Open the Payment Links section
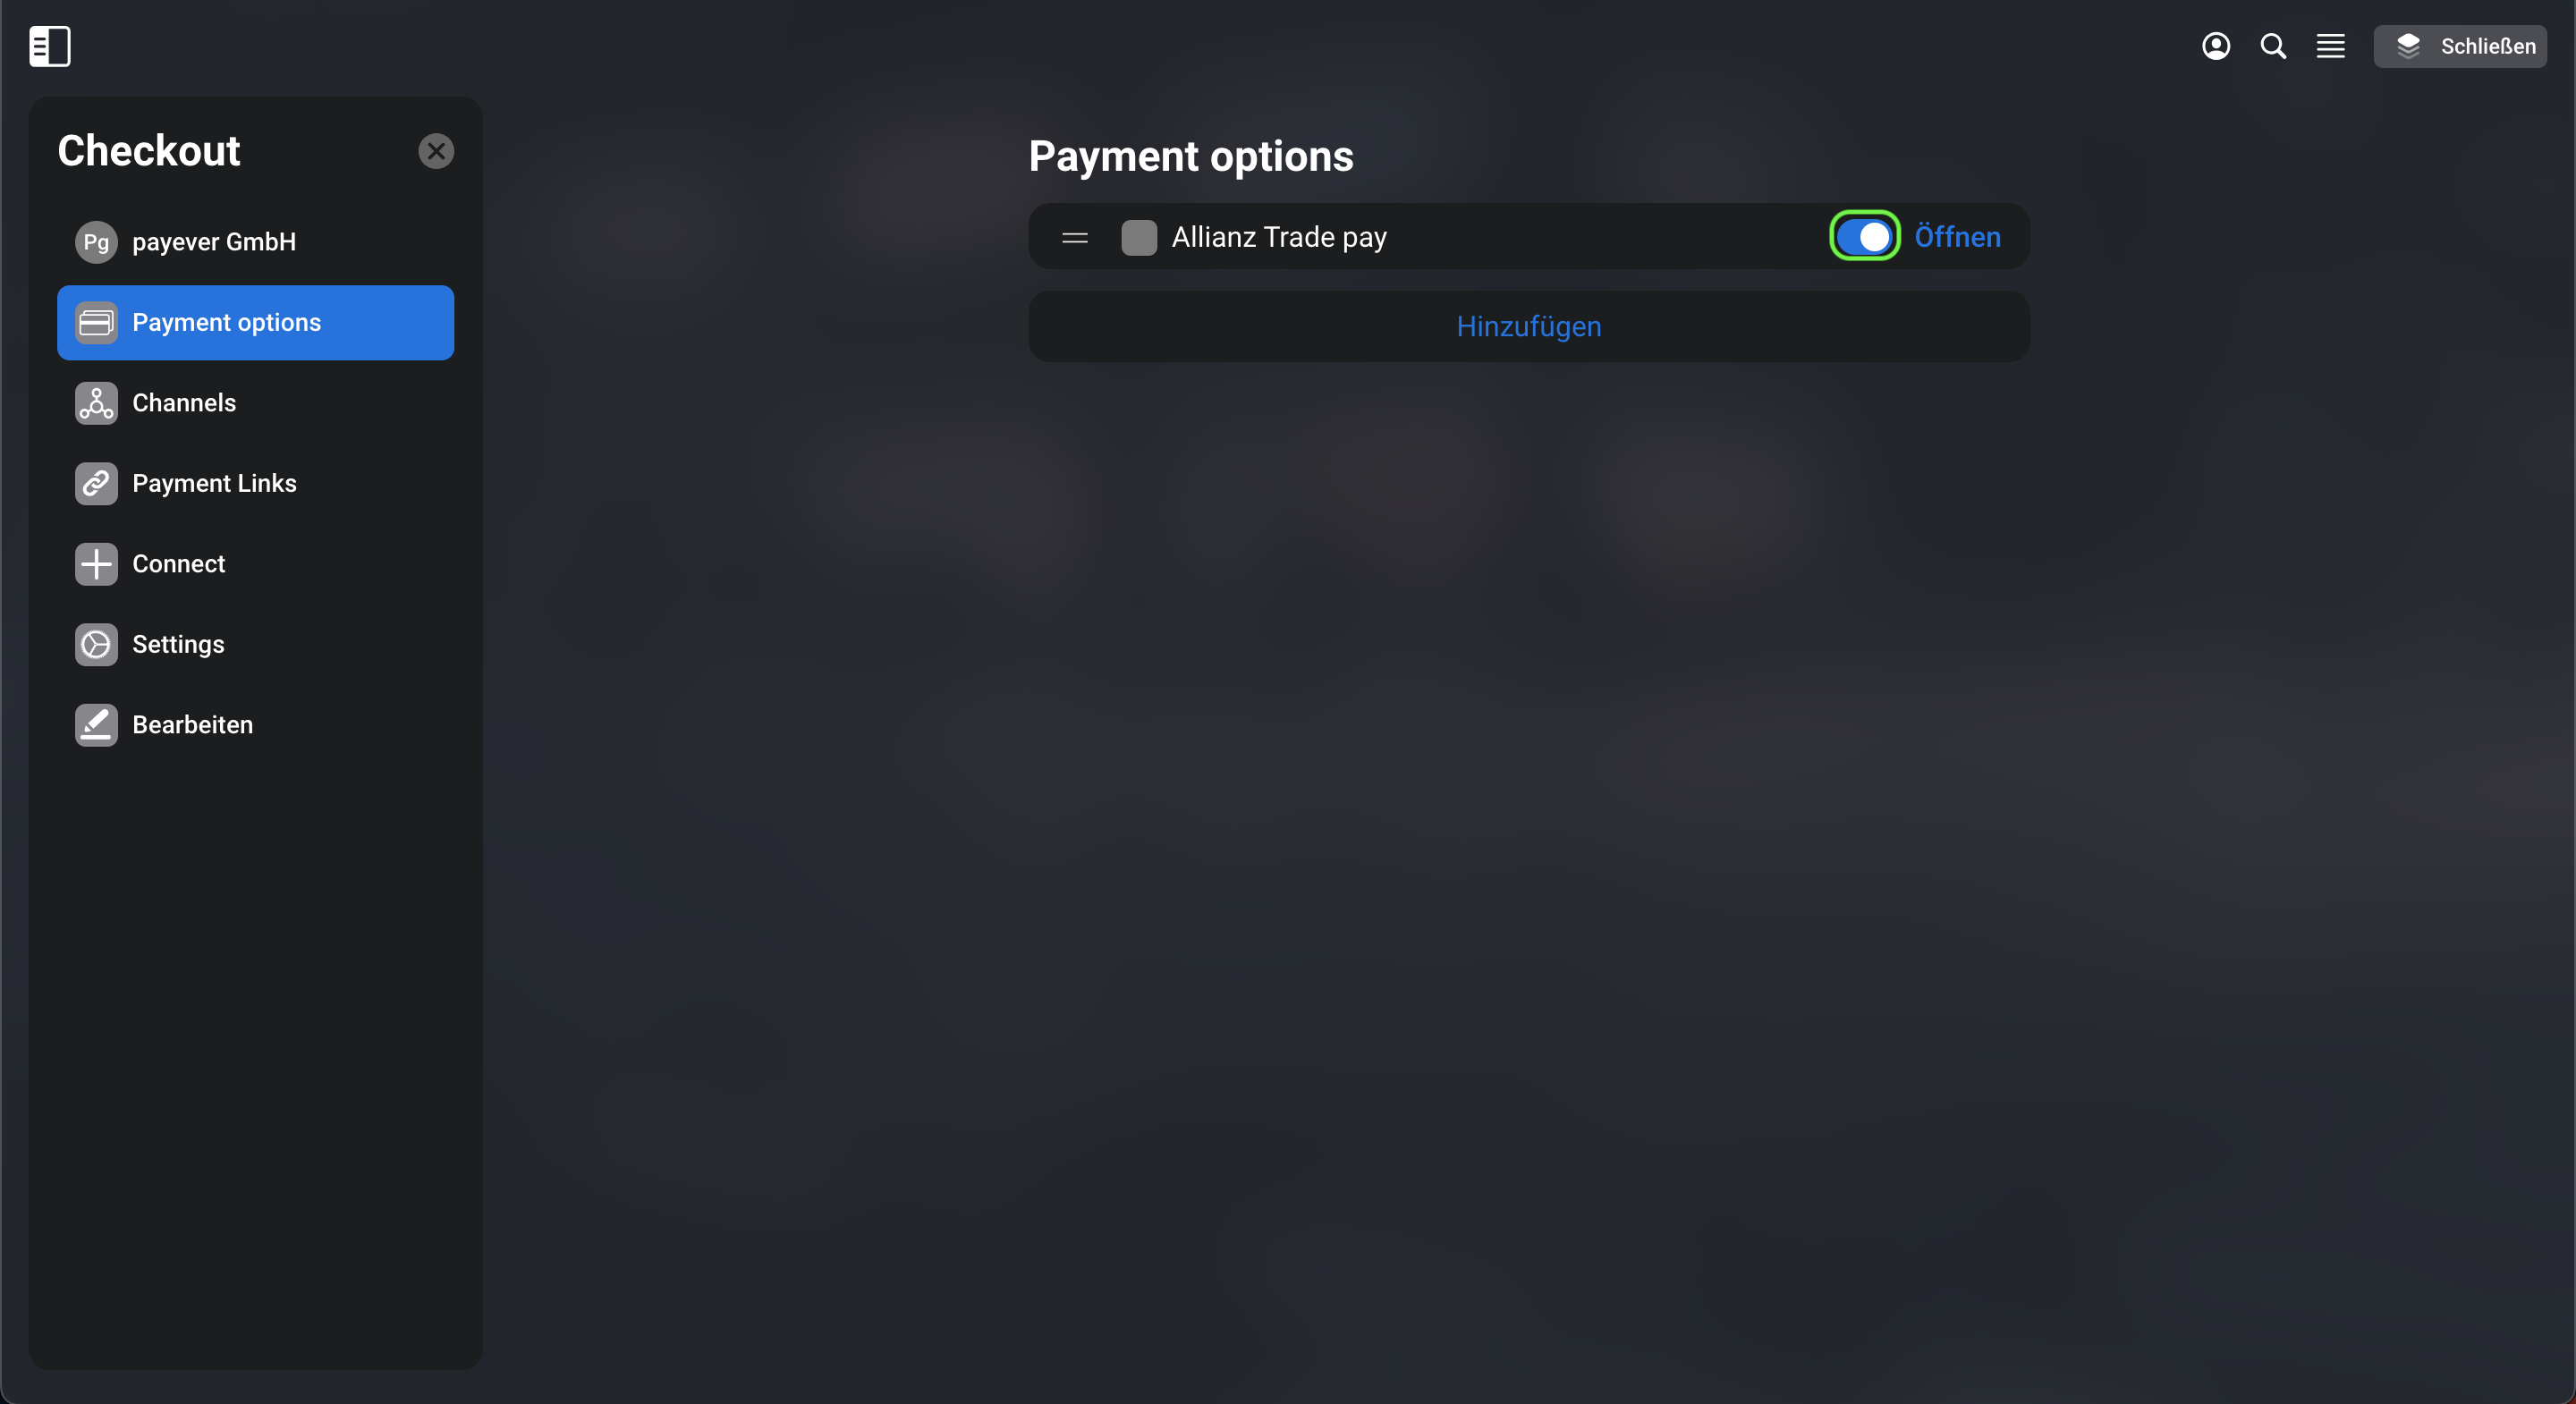This screenshot has width=2576, height=1404. tap(255, 484)
